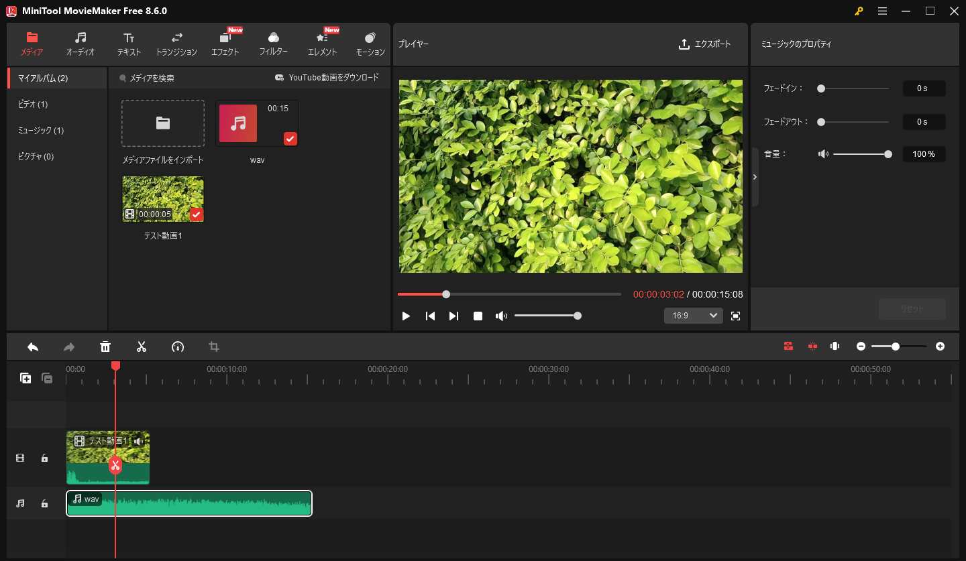Click the crop tool in timeline toolbar
The image size is (966, 561).
(x=214, y=347)
